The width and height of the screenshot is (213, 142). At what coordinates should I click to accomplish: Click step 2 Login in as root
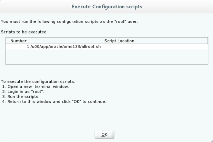point(23,92)
